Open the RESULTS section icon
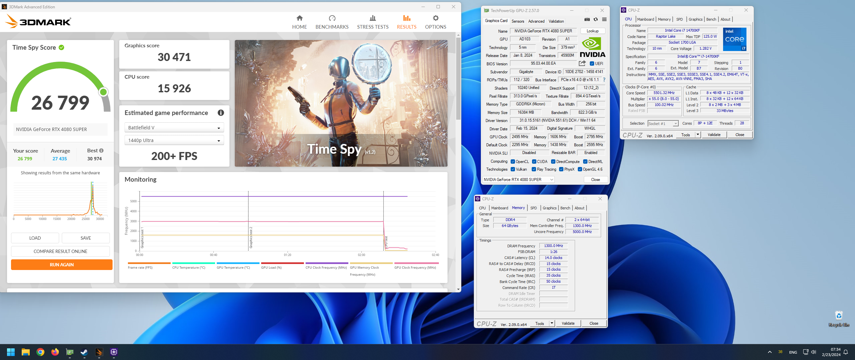This screenshot has width=855, height=360. 406,18
